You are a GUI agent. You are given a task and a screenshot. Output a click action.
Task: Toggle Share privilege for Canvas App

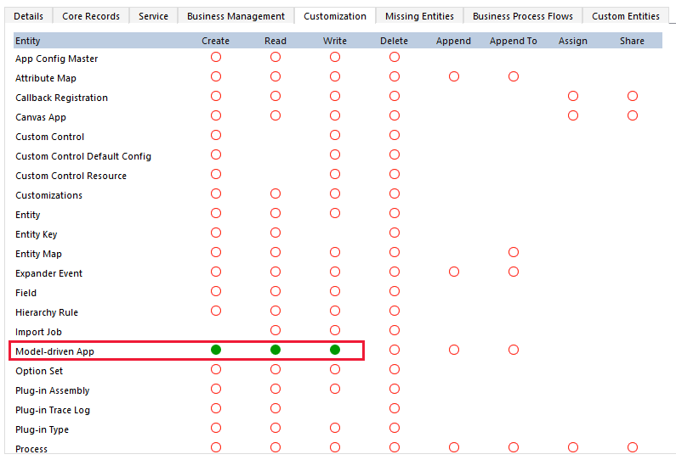pyautogui.click(x=633, y=115)
